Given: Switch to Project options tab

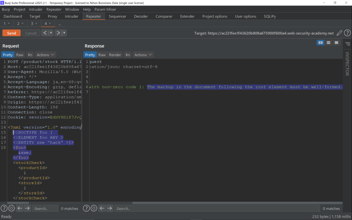Looking at the screenshot, I should (215, 16).
